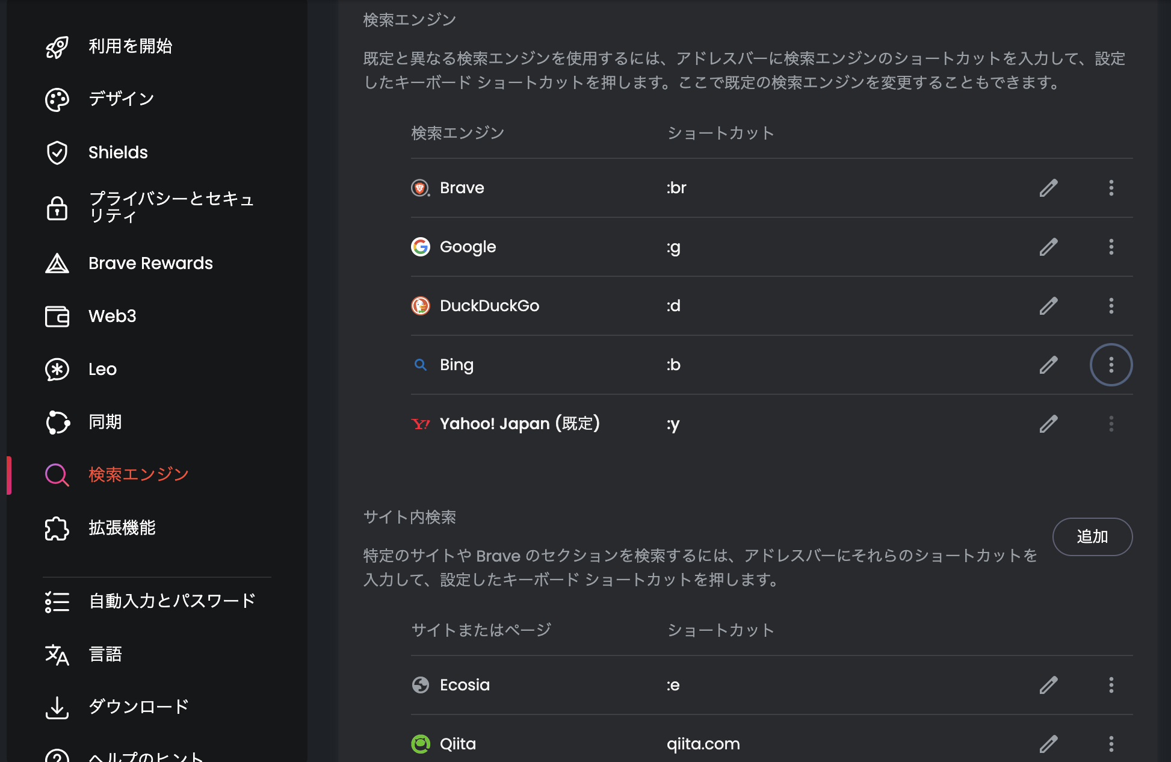Open the focused three-dot menu for Bing
Viewport: 1171px width, 762px height.
tap(1111, 365)
